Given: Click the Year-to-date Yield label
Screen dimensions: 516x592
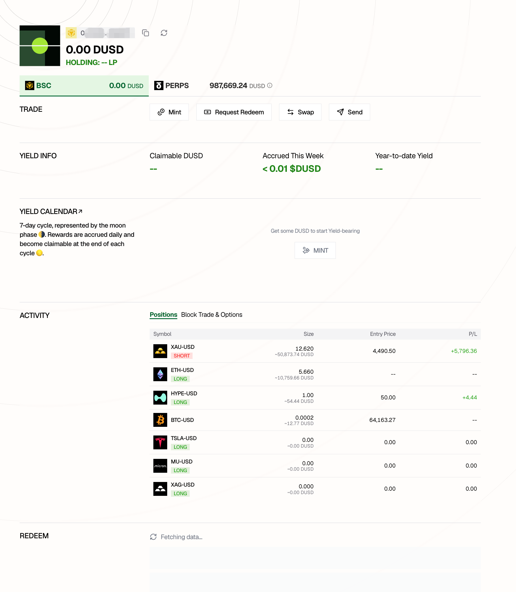Looking at the screenshot, I should click(x=404, y=156).
